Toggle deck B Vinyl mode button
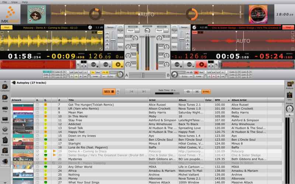 [288, 27]
